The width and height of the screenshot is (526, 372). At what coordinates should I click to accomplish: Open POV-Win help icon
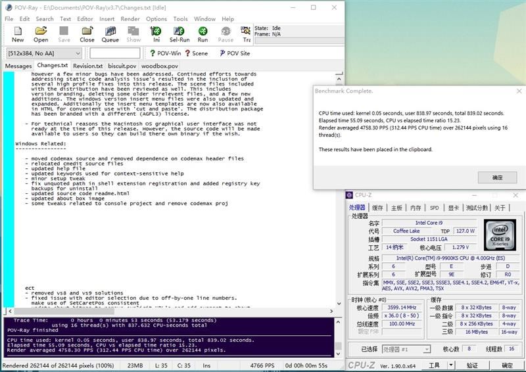165,53
